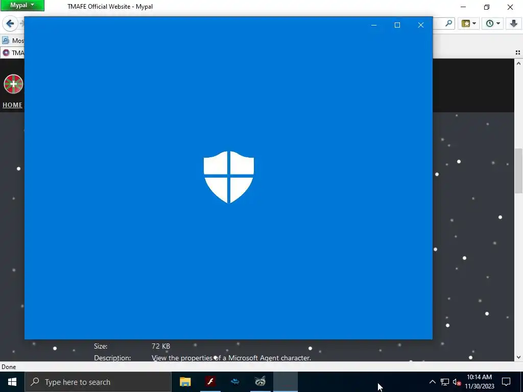Open the Most Visited bookmark item
This screenshot has height=392, width=523.
(13, 41)
